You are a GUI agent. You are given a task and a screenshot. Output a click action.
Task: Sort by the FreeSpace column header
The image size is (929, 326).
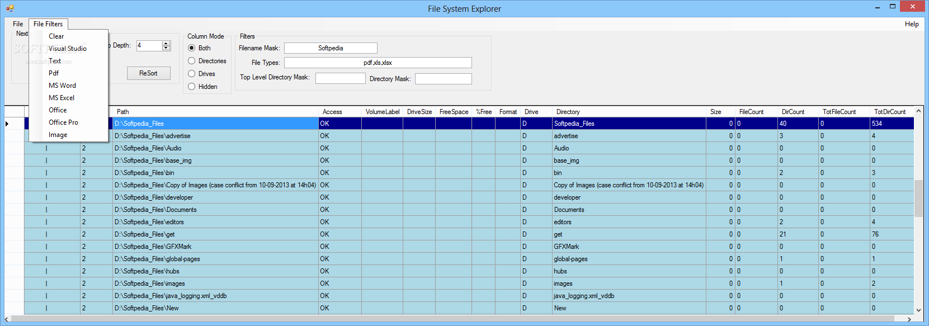coord(454,112)
